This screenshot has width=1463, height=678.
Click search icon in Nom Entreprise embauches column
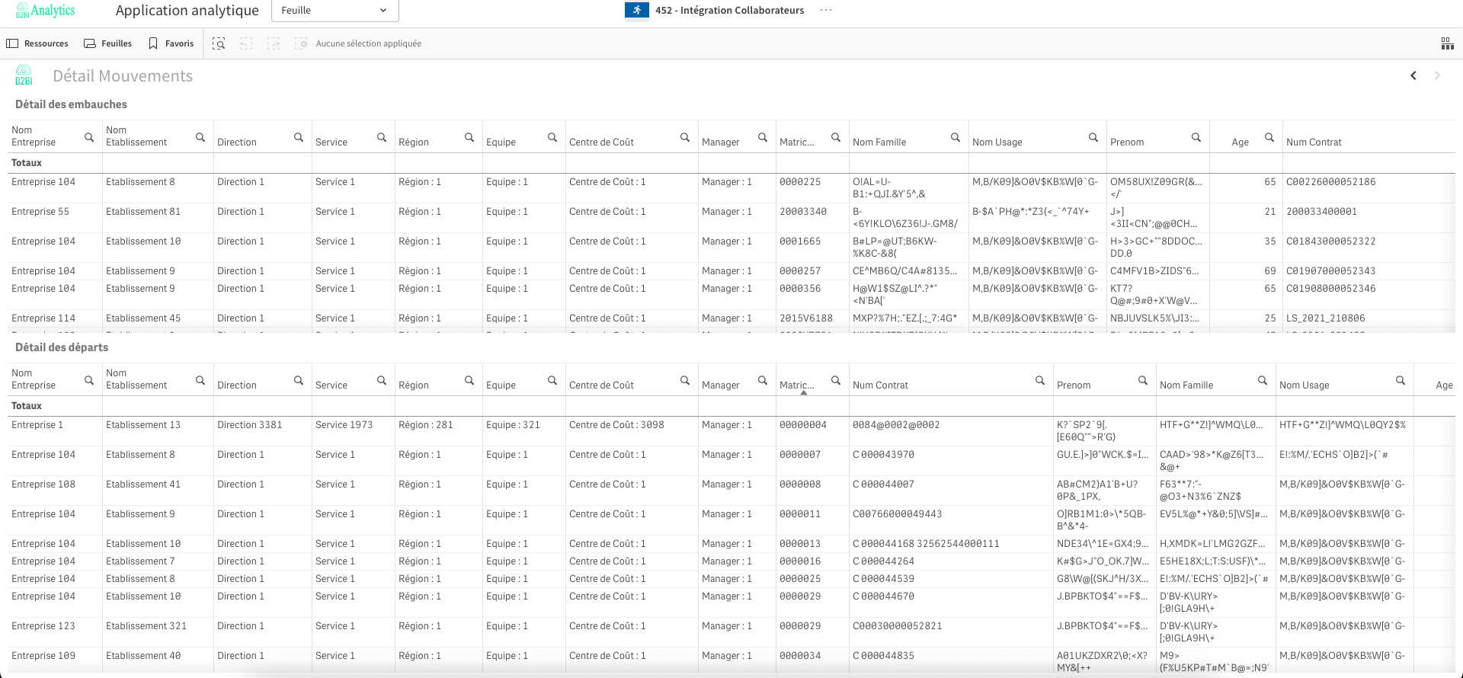point(89,138)
